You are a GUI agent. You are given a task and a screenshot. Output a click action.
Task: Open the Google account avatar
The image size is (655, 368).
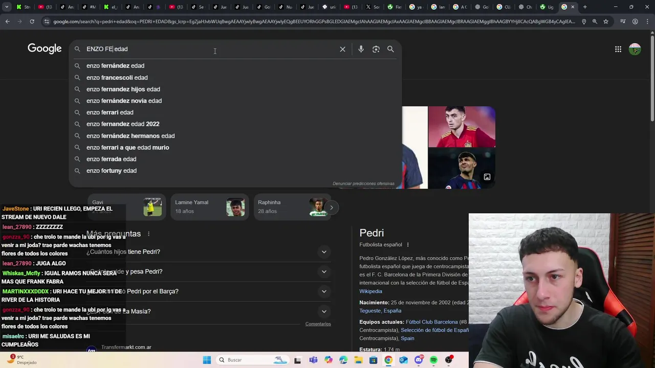(x=635, y=49)
